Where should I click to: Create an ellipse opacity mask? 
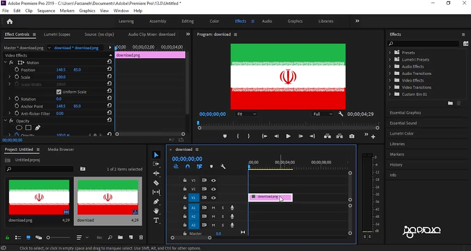coord(19,128)
